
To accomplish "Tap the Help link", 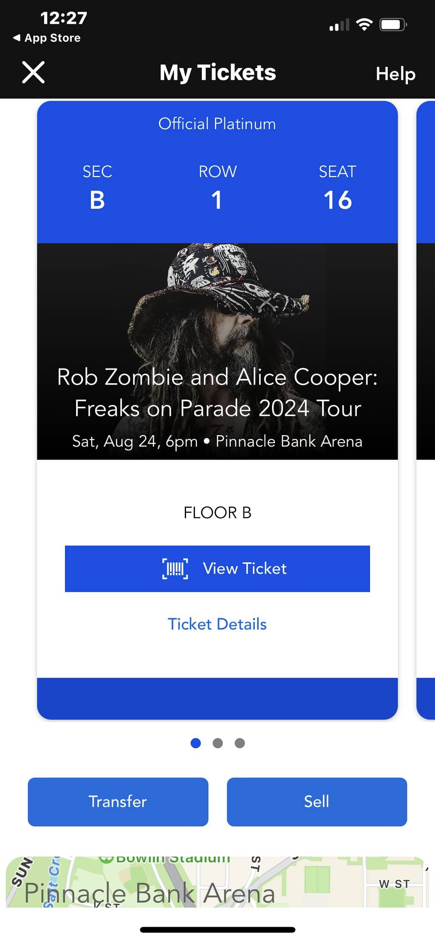I will click(x=395, y=74).
